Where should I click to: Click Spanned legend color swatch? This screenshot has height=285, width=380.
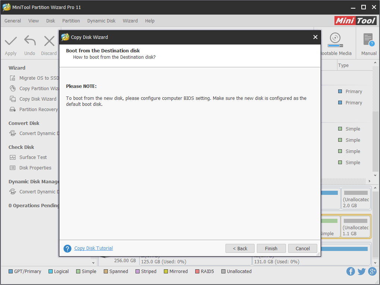click(x=106, y=272)
